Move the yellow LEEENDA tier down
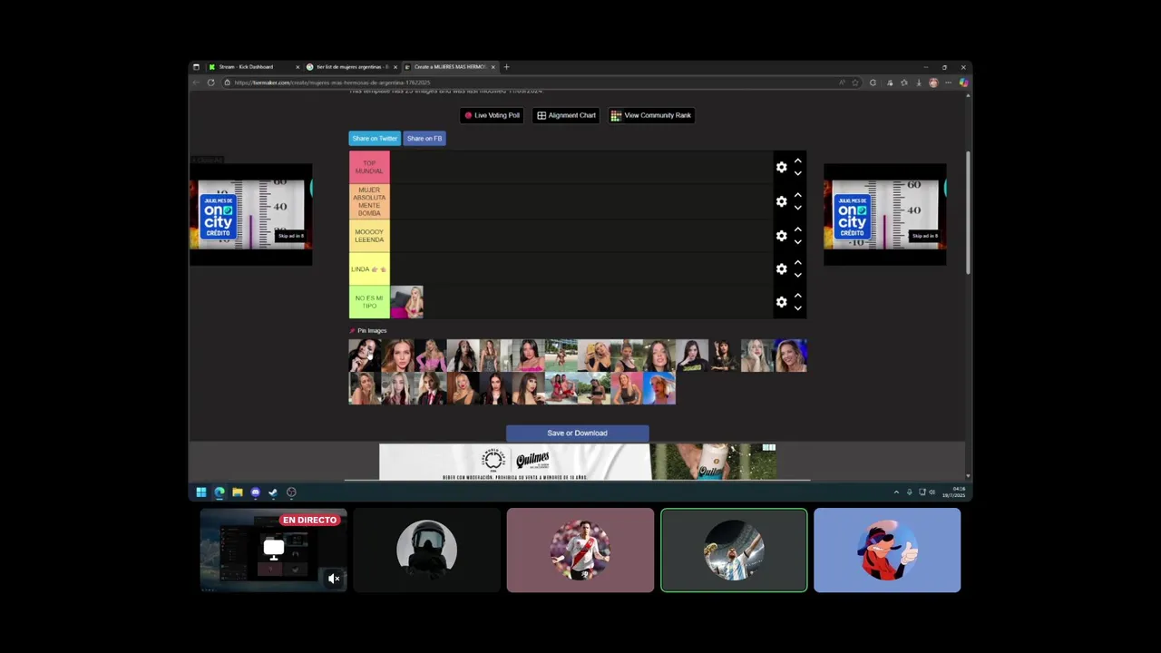 797,242
